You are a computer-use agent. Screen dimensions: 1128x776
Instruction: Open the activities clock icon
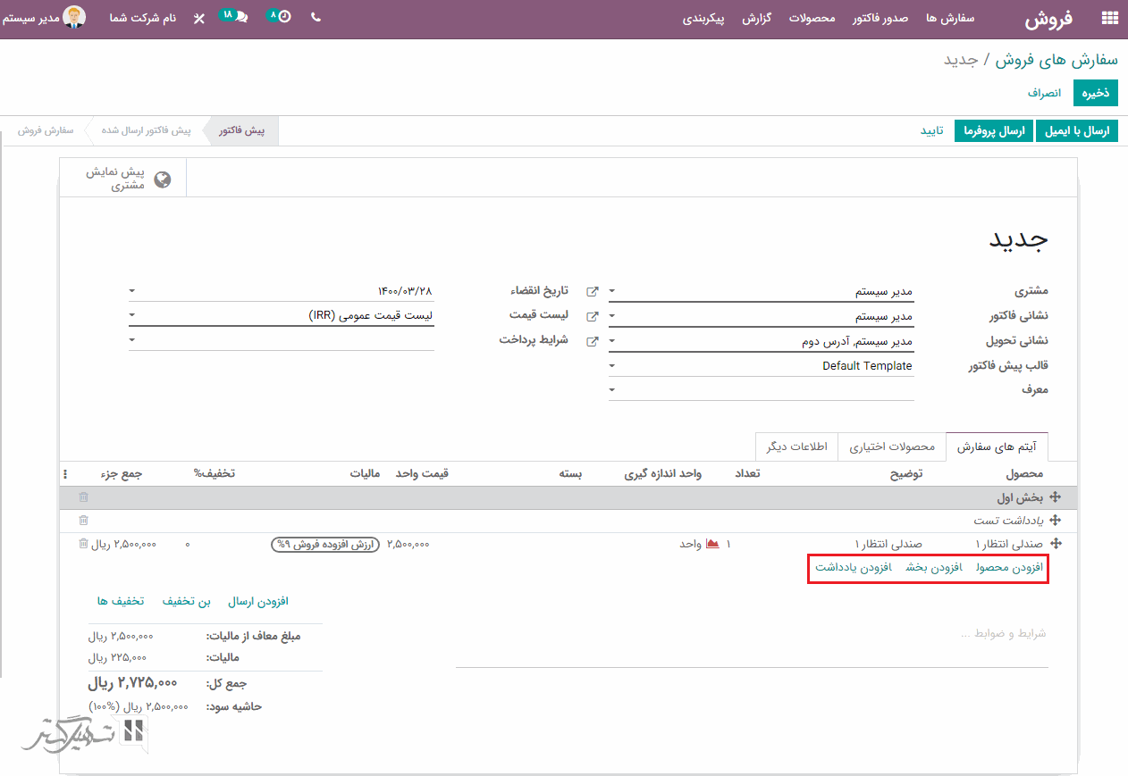point(282,16)
